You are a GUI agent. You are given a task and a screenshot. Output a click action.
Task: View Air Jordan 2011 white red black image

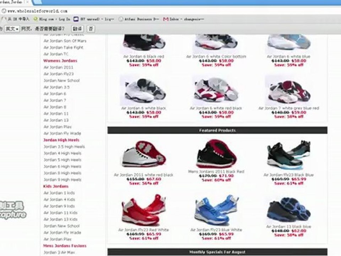[144, 154]
